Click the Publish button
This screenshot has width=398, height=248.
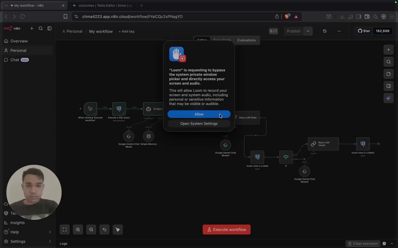[x=293, y=31]
